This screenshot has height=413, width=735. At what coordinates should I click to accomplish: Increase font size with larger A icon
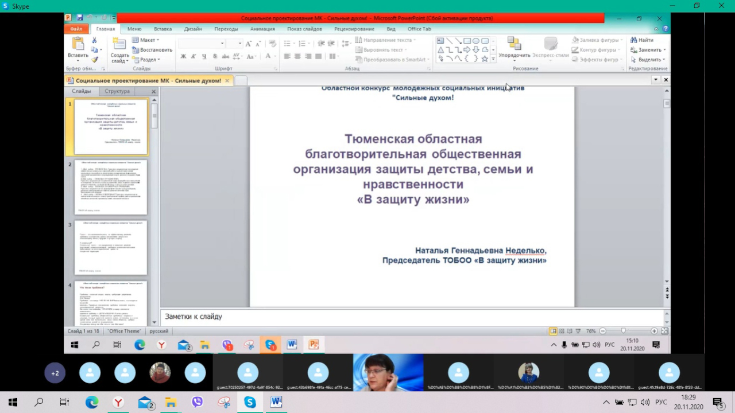(x=249, y=44)
